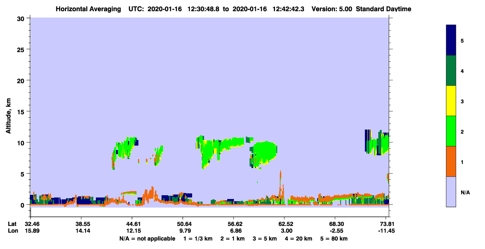This screenshot has width=485, height=249.
Task: Click the start time '12:30:48.8'
Action: (x=204, y=9)
